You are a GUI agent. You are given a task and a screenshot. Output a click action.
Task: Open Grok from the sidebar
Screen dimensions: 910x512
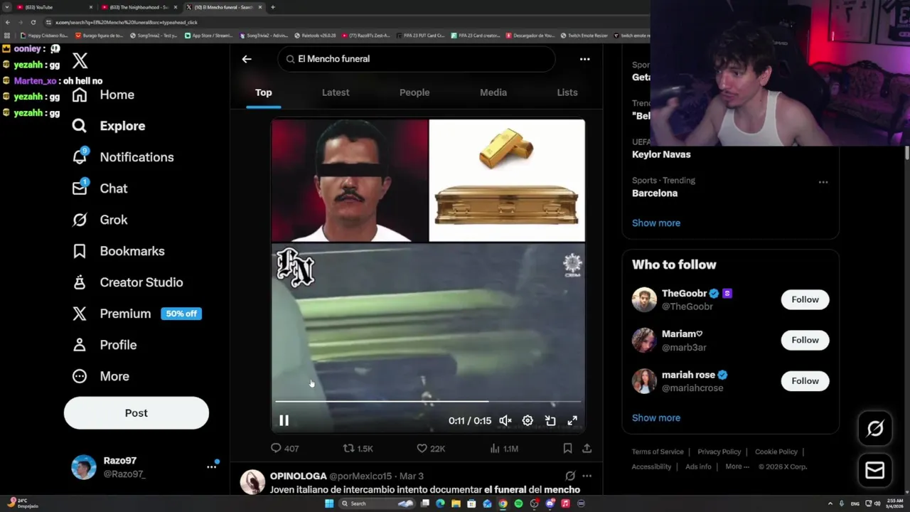[100, 220]
